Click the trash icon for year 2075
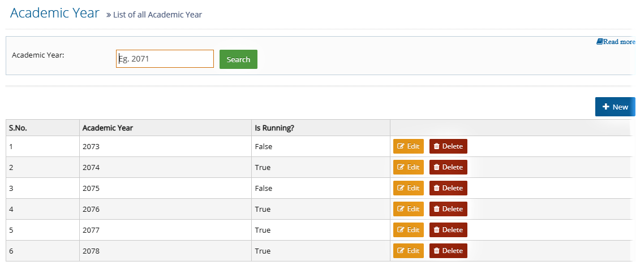This screenshot has width=636, height=279. tap(437, 188)
